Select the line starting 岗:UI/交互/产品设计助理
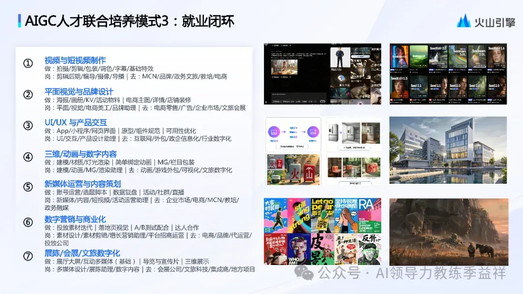 [138, 138]
